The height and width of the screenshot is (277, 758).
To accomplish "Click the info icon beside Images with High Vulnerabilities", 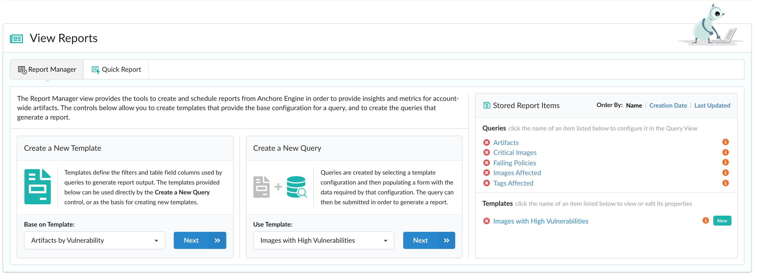I will click(705, 221).
